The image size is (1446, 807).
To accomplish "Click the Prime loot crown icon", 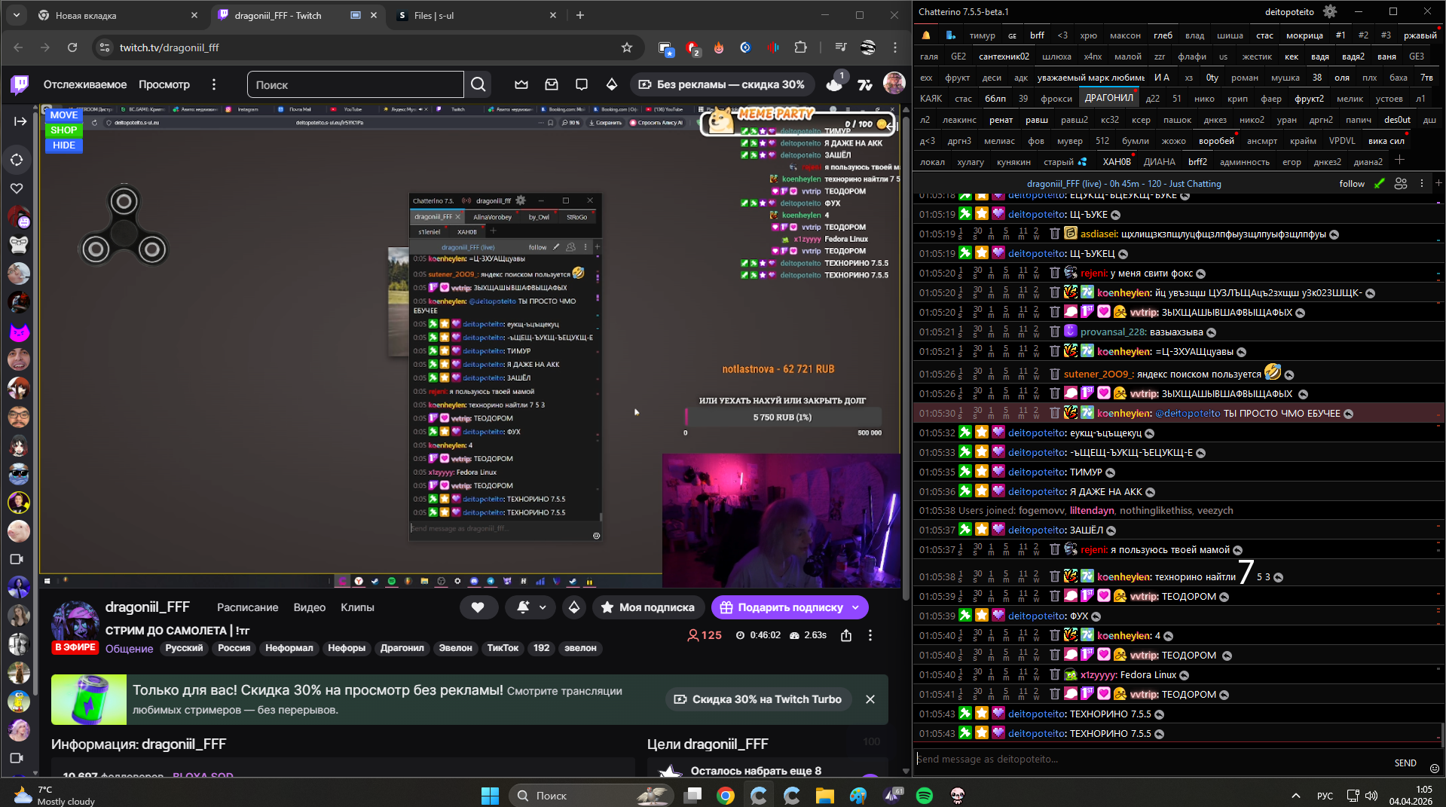I will coord(521,84).
